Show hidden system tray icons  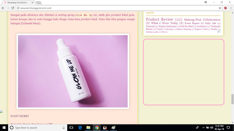[x=203, y=128]
